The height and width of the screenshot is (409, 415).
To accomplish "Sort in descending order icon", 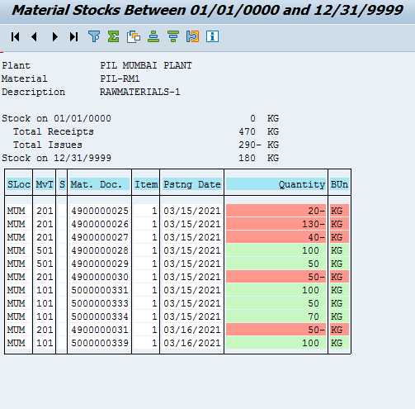I will click(x=173, y=36).
